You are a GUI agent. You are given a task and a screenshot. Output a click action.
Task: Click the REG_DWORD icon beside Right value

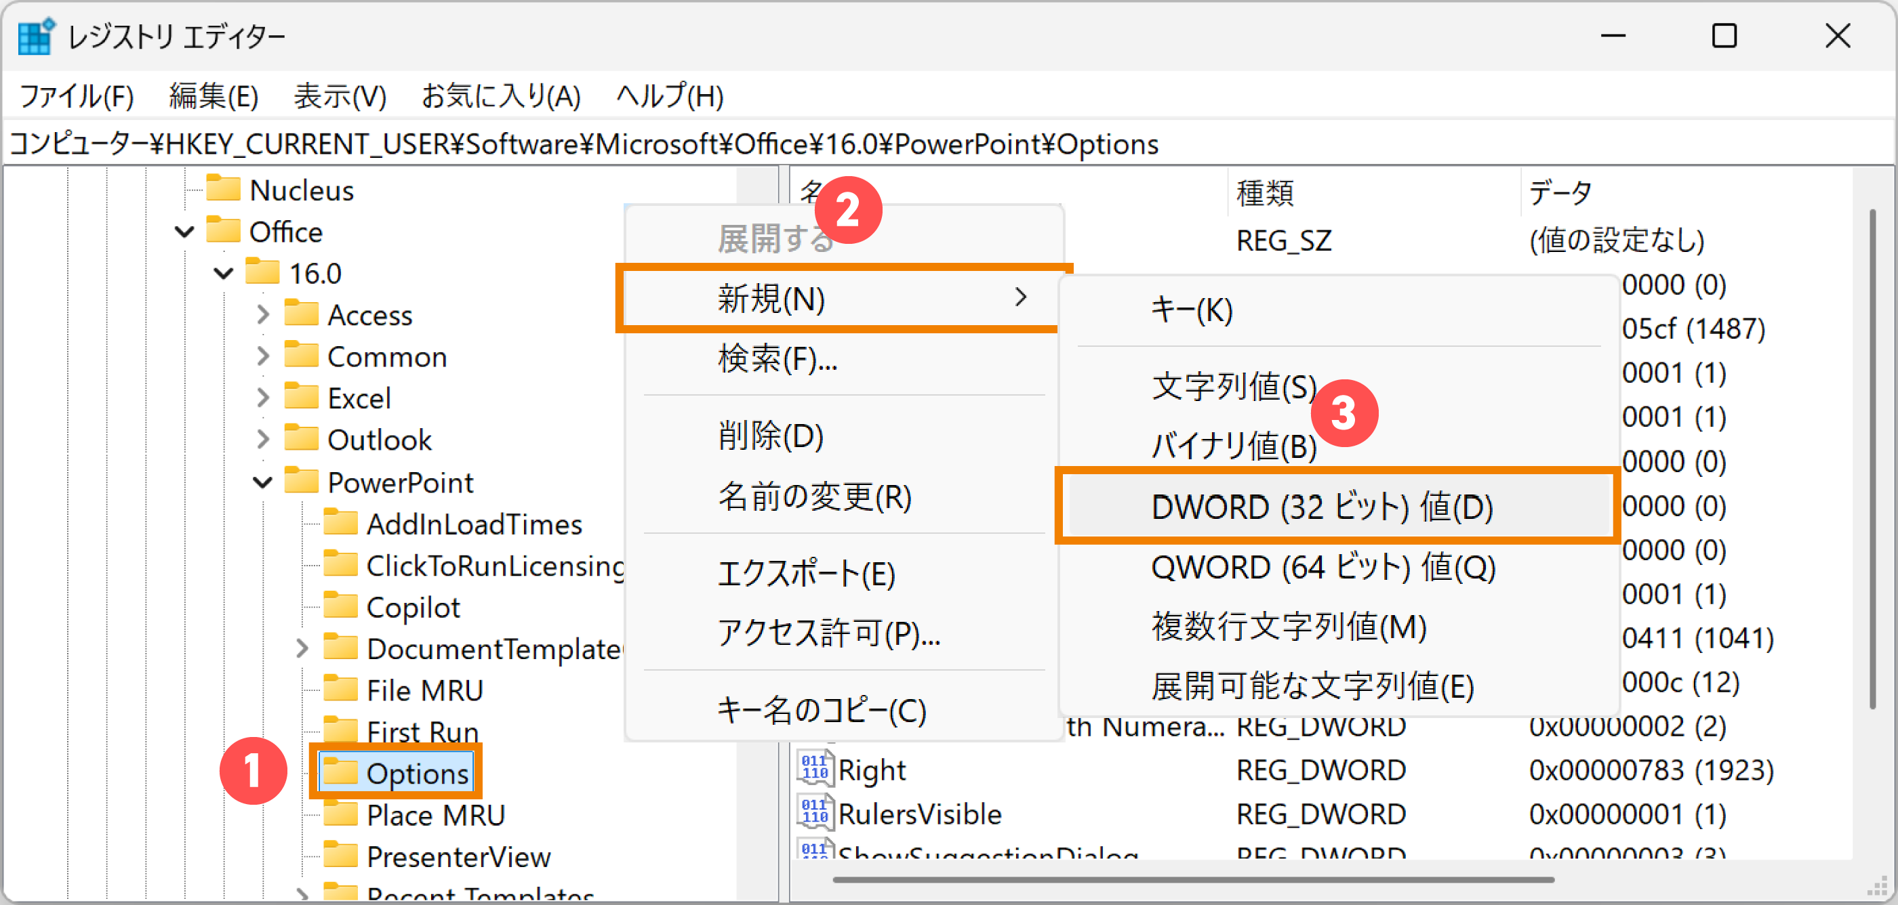coord(815,770)
